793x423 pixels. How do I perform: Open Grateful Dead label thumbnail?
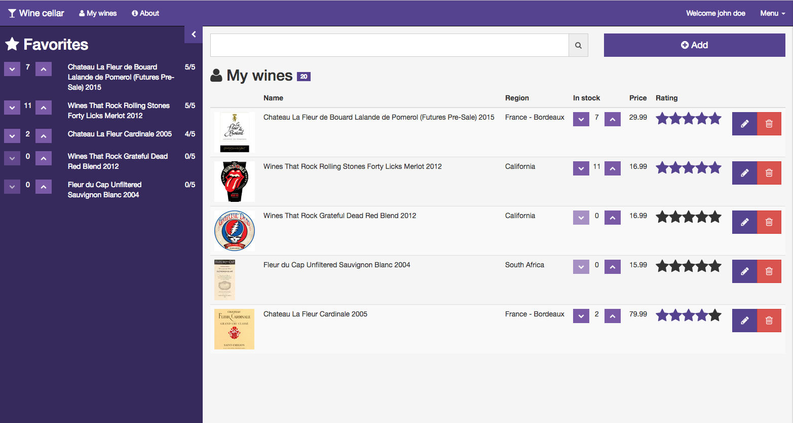point(235,231)
